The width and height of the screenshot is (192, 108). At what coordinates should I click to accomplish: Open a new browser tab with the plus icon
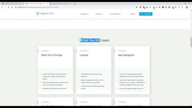tap(75, 4)
